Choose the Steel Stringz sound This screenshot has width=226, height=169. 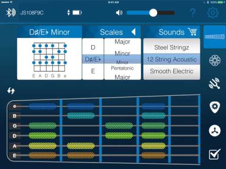click(171, 47)
